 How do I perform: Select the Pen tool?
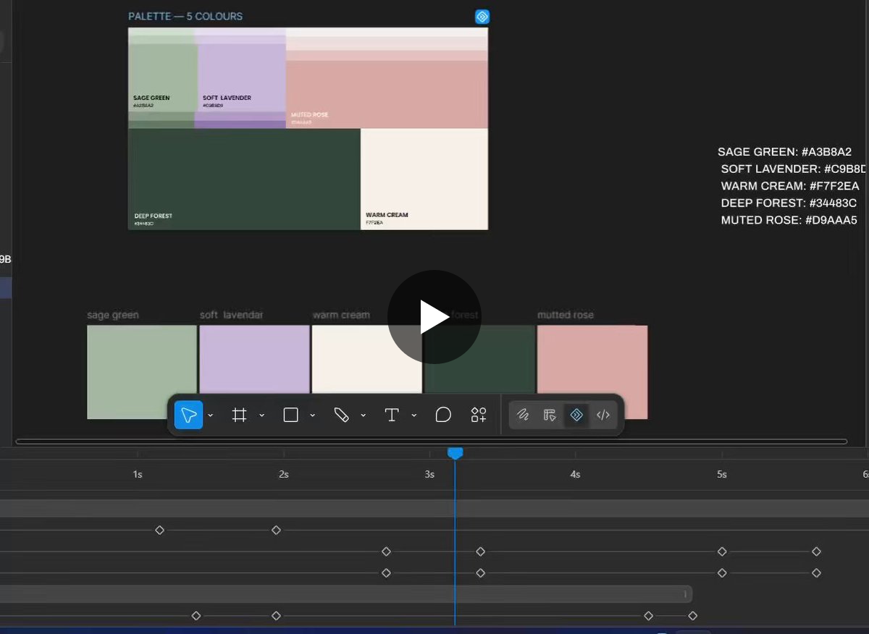tap(341, 415)
